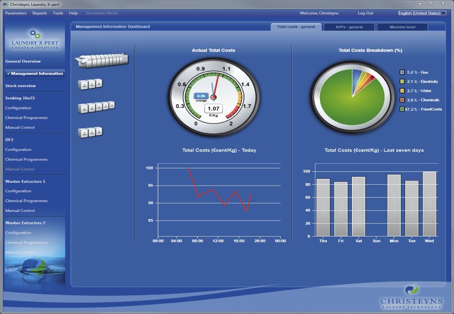Click the Christeyns Laundry Technology logo
This screenshot has width=454, height=314.
[411, 297]
